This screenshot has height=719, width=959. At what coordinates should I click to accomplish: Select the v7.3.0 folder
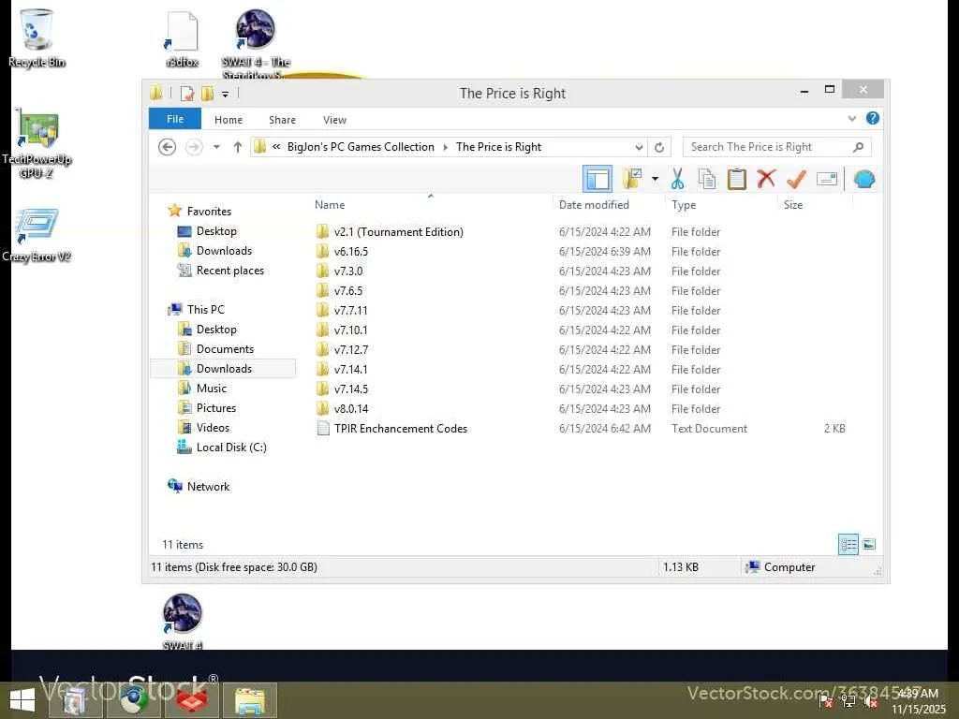coord(348,271)
